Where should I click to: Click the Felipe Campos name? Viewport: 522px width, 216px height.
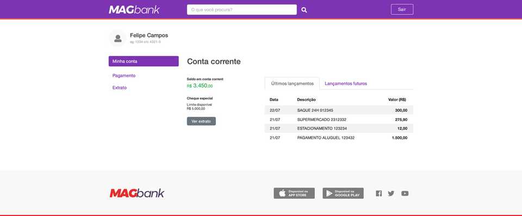pyautogui.click(x=149, y=35)
